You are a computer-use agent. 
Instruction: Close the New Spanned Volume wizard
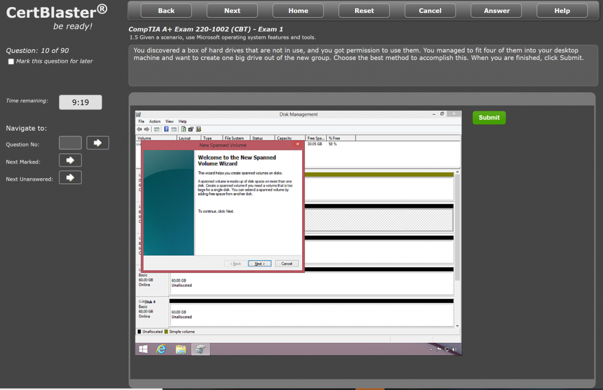tap(297, 145)
